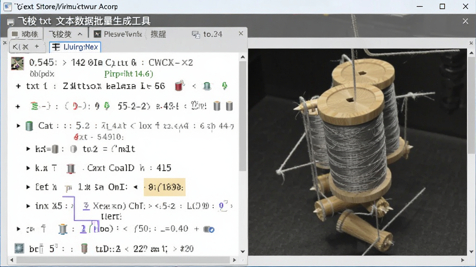The width and height of the screenshot is (476, 267).
Task: Click the first gray spool icon in 55-2-2 row
Action: (x=217, y=106)
